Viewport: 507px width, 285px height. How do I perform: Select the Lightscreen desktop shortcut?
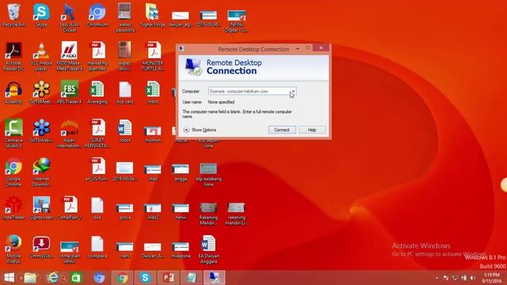(x=41, y=208)
